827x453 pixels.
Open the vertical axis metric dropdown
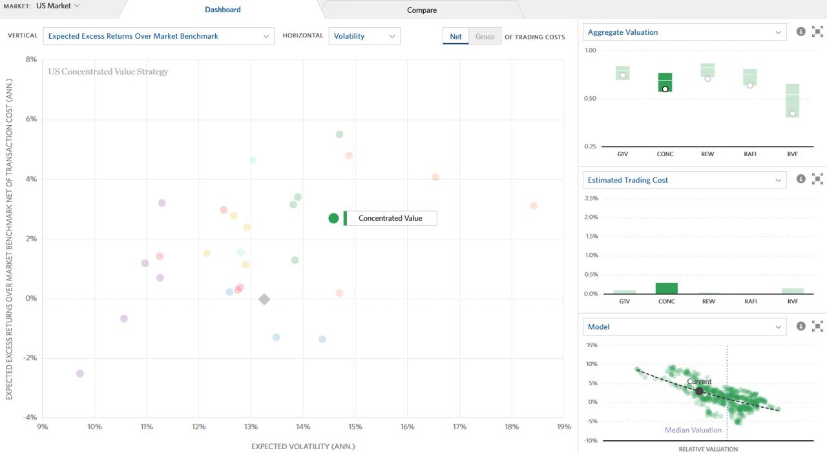pos(159,36)
